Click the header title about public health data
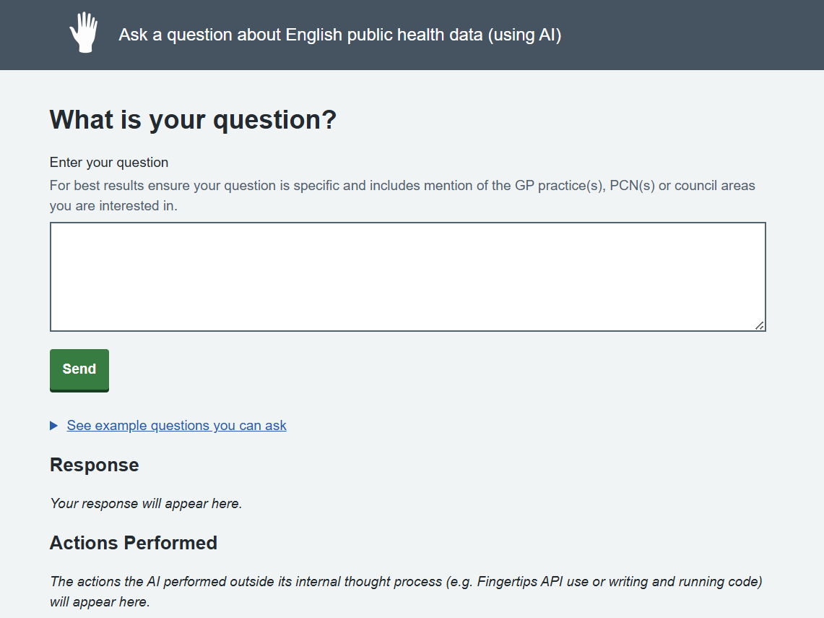Screen dimensions: 824x618 pos(340,35)
